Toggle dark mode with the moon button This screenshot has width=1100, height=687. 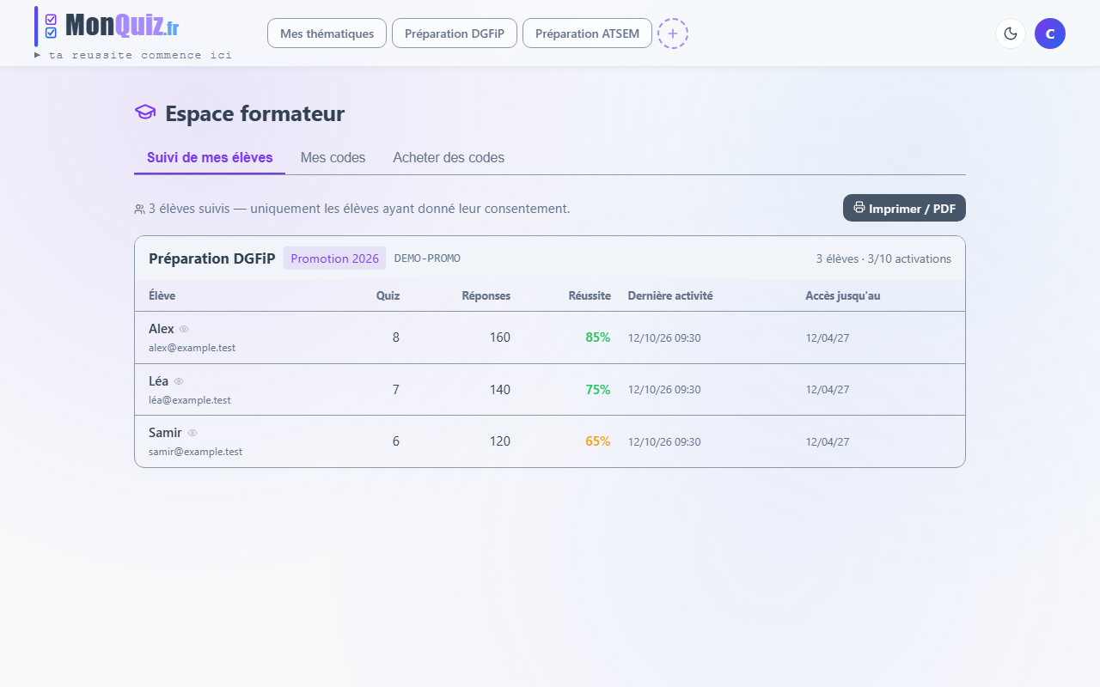(1011, 33)
